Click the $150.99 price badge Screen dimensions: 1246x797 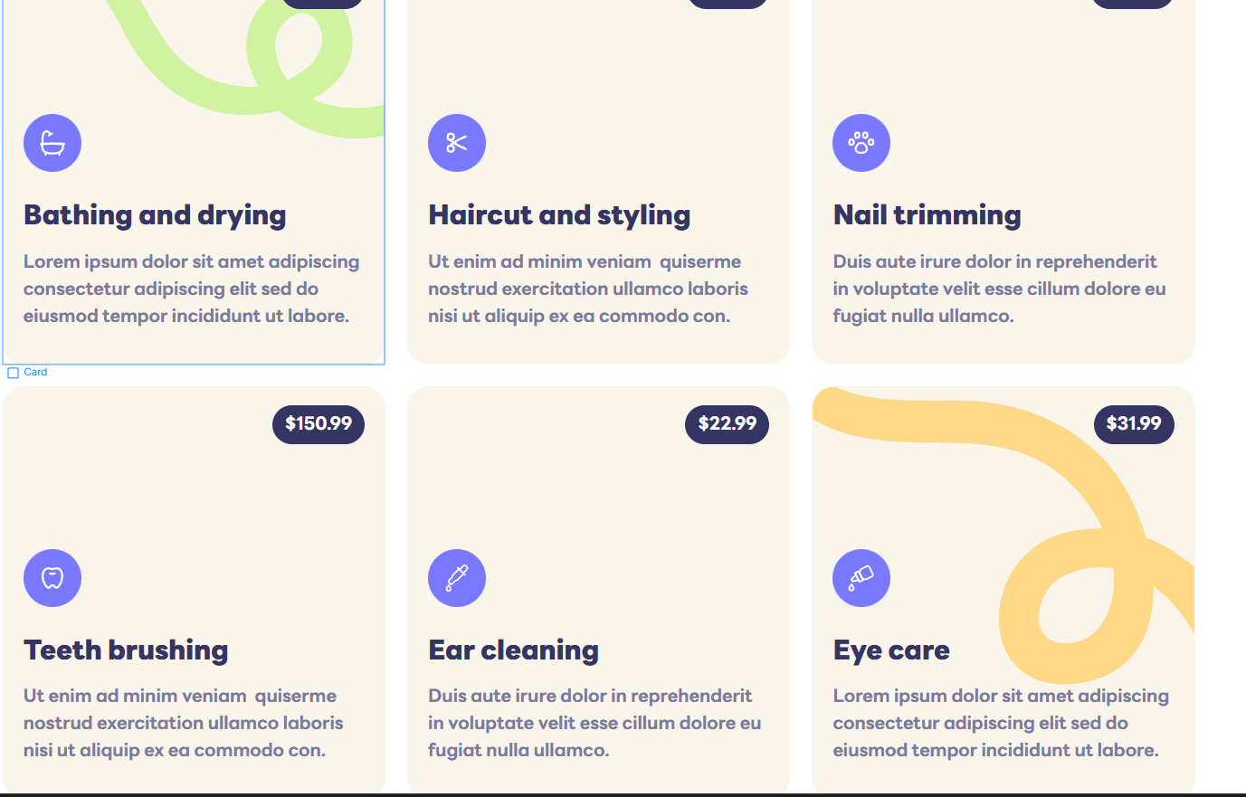pyautogui.click(x=318, y=423)
